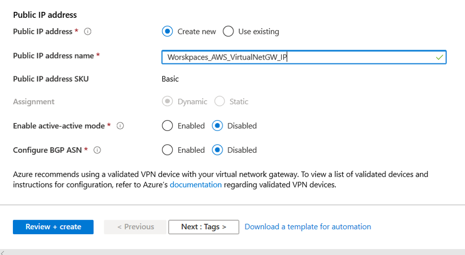The width and height of the screenshot is (465, 255).
Task: Select Create new public IP address
Action: click(167, 31)
